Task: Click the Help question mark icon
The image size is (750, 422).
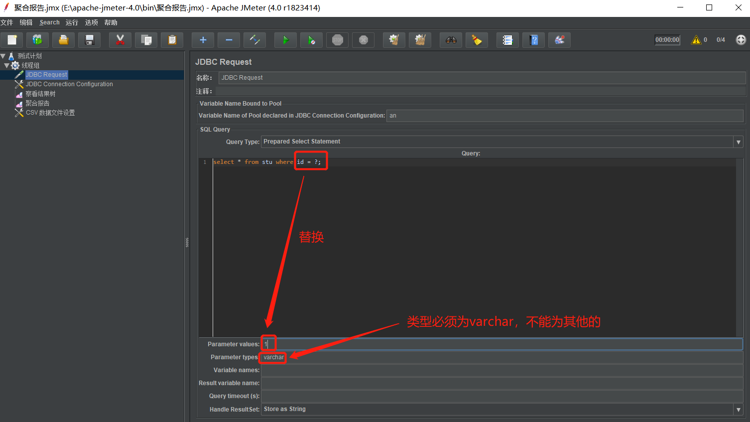Action: 534,40
